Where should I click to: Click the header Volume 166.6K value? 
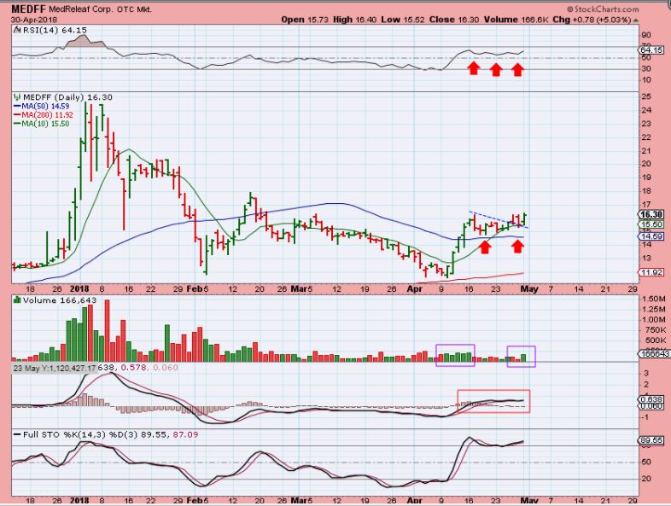(516, 20)
